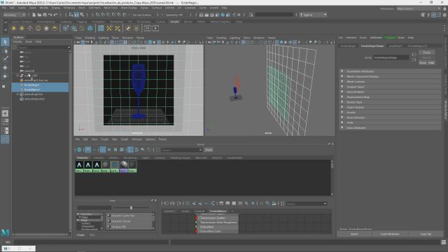The width and height of the screenshot is (448, 252).
Task: Click the Arnold RenderView play icon on the shelf
Action: [x=155, y=28]
